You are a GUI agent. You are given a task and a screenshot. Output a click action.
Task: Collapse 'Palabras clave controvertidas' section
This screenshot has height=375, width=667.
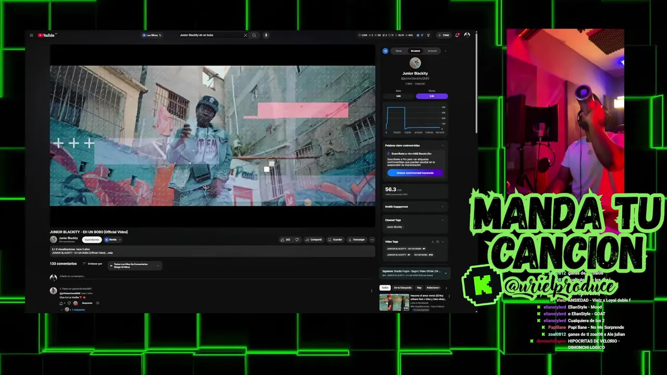[x=443, y=145]
